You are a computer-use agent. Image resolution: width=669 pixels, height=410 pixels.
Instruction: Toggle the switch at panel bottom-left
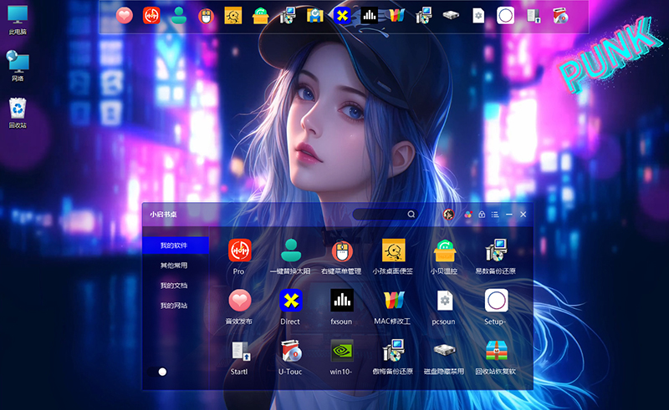tap(158, 371)
